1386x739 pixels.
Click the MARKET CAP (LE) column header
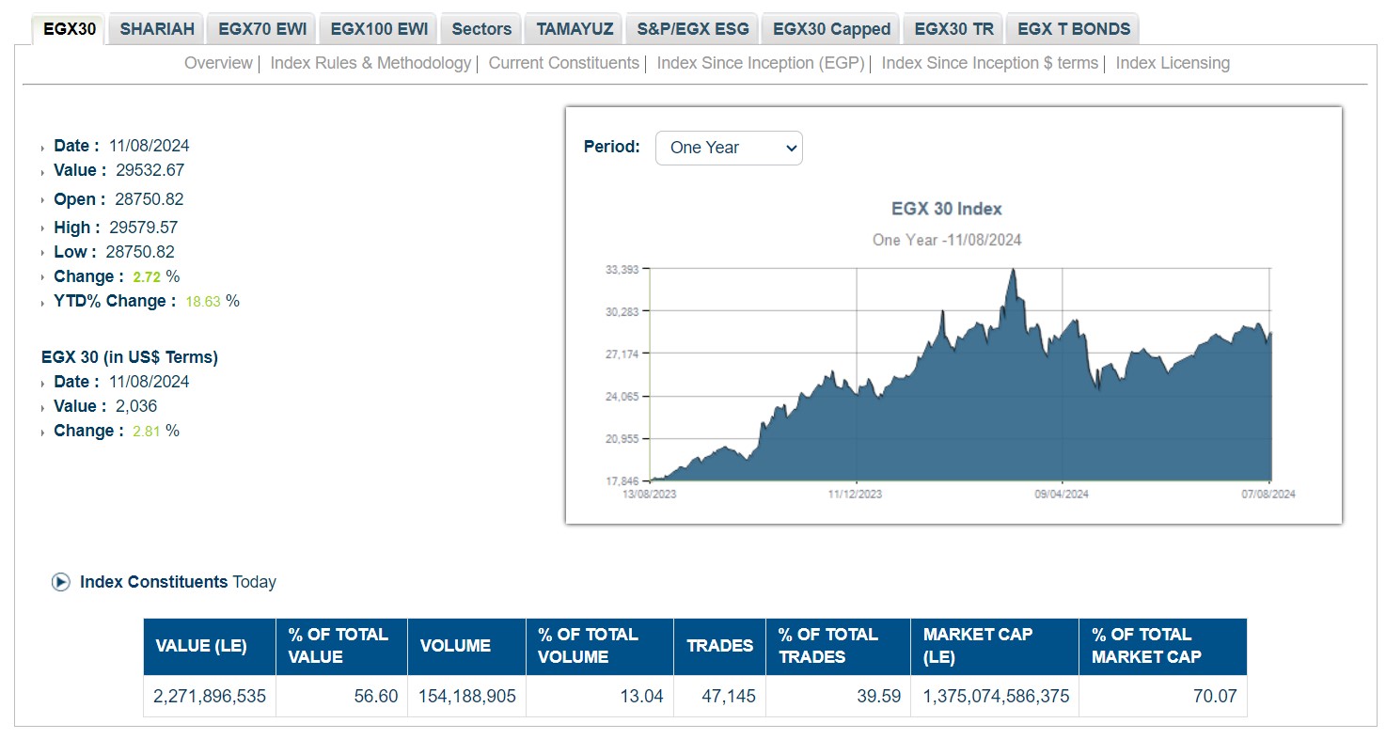(x=995, y=646)
